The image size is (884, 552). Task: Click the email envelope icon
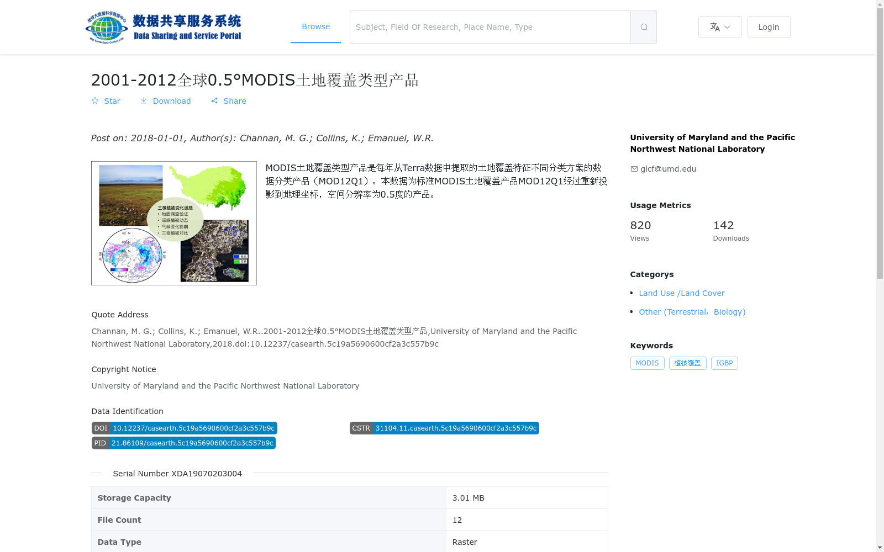tap(634, 169)
